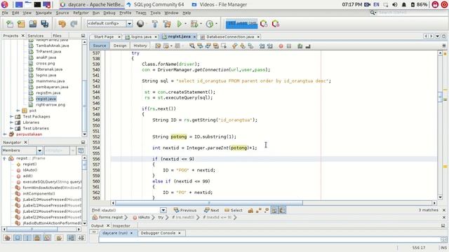Click the IdAuto breadcrumb link

(141, 218)
